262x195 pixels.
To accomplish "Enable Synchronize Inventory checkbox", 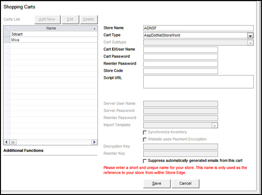I will coord(145,132).
